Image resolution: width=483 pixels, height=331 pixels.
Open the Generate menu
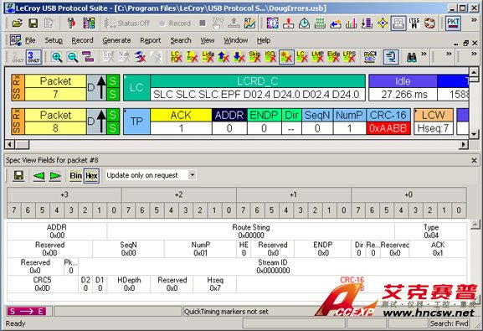[116, 40]
